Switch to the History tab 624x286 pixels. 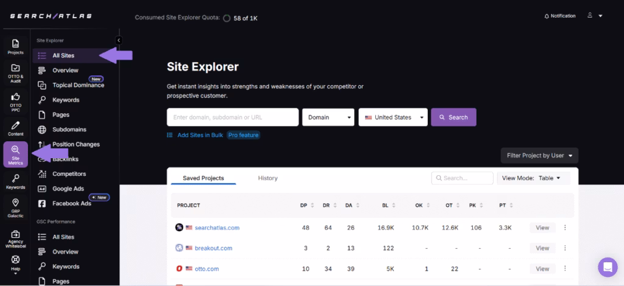coord(268,178)
